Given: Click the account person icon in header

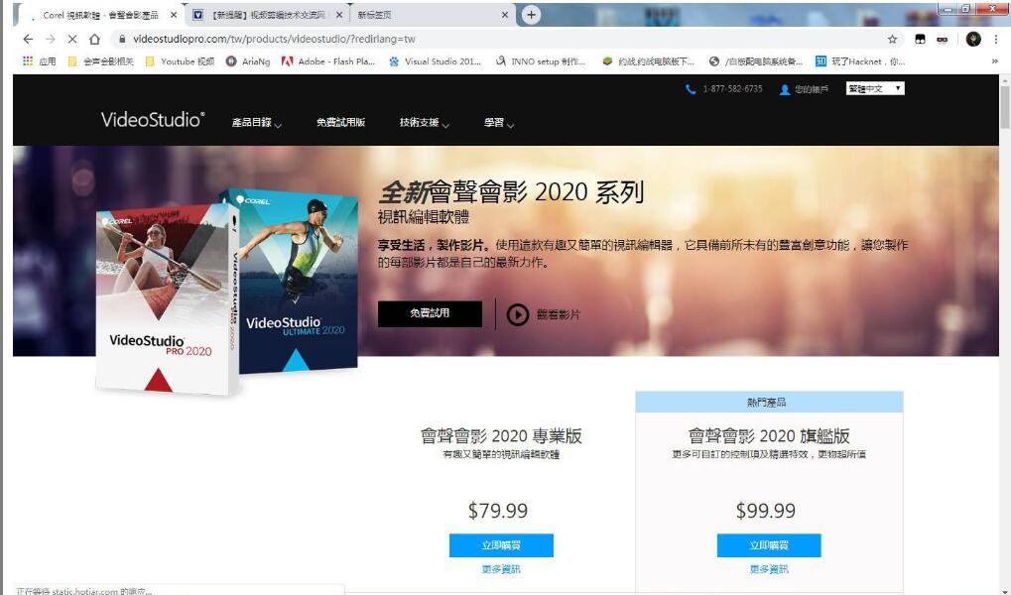Looking at the screenshot, I should click(x=784, y=89).
